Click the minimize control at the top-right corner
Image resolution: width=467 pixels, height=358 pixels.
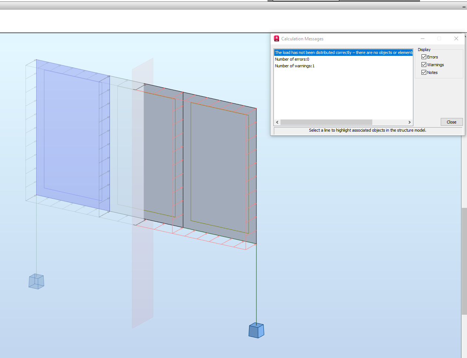pyautogui.click(x=464, y=7)
